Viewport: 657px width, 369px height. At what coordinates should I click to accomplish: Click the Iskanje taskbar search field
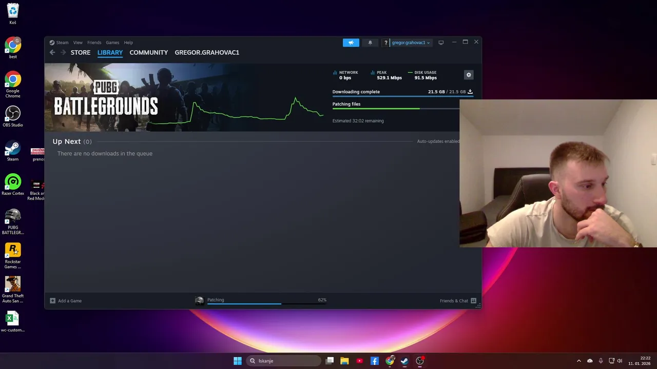coord(283,361)
